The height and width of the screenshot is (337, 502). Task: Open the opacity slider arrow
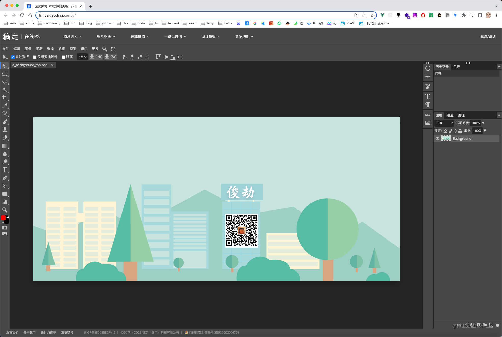pyautogui.click(x=483, y=123)
